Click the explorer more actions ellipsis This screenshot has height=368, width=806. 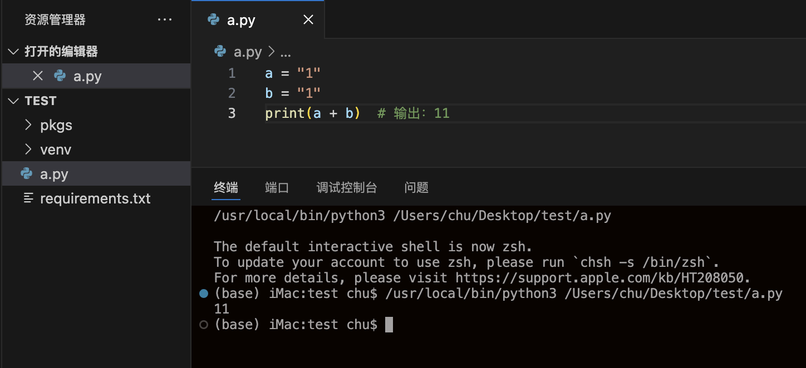coord(165,20)
